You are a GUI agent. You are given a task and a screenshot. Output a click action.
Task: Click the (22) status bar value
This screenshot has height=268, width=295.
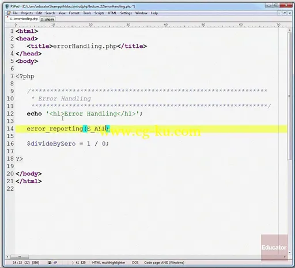coord(27,263)
